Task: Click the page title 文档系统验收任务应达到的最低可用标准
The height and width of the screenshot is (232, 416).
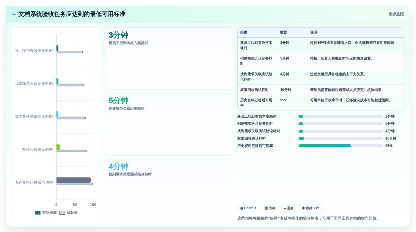Action: pyautogui.click(x=72, y=14)
